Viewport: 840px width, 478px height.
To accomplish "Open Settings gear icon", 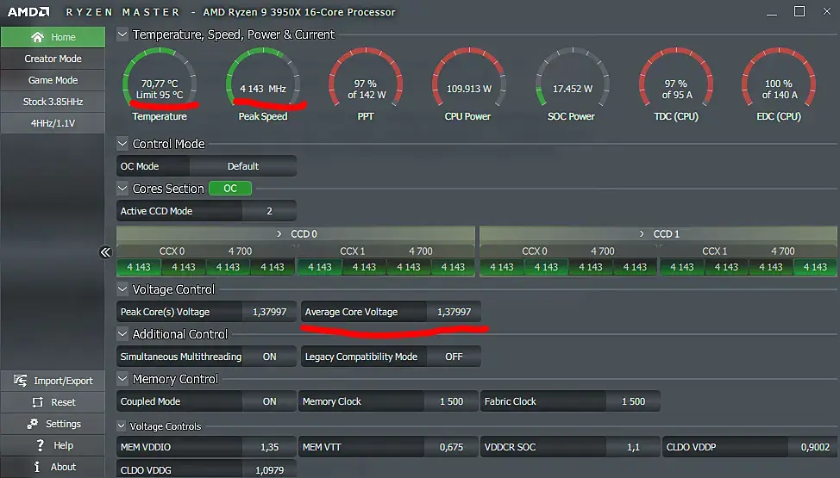I will click(x=32, y=424).
